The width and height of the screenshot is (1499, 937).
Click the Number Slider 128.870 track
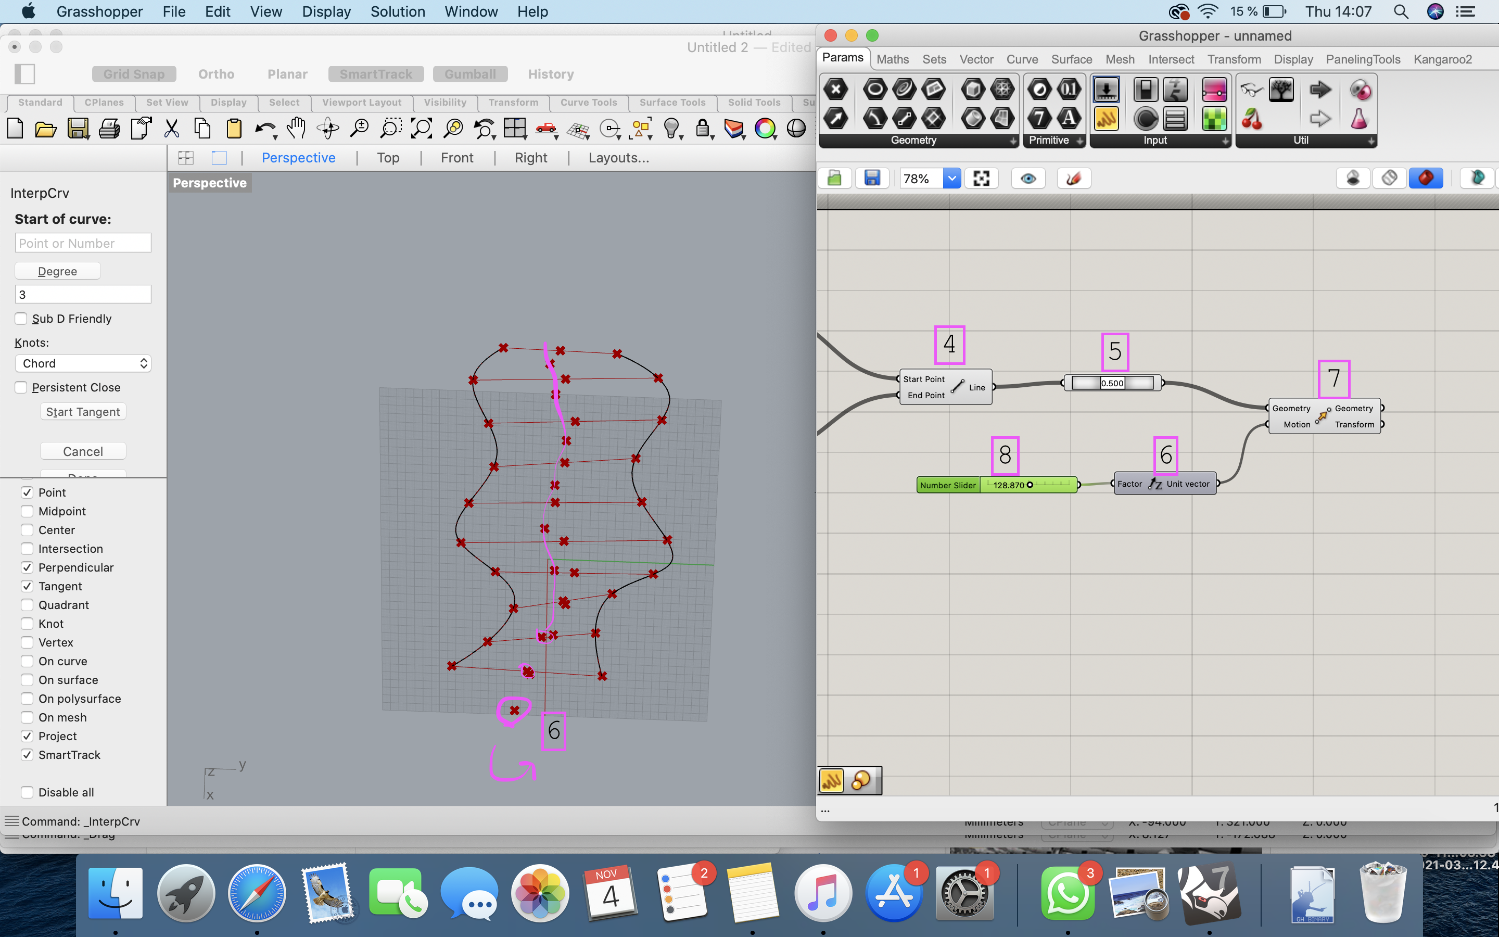(x=1029, y=485)
